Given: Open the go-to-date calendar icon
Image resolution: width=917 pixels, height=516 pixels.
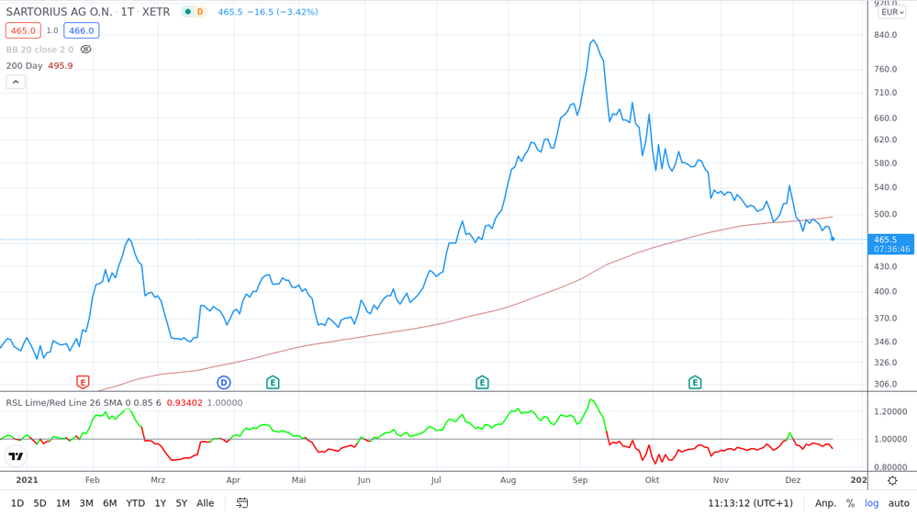Looking at the screenshot, I should tap(242, 503).
